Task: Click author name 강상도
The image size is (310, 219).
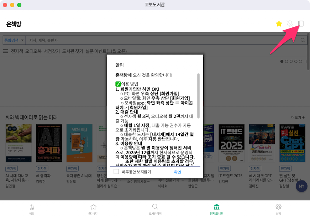Action: pos(71,181)
